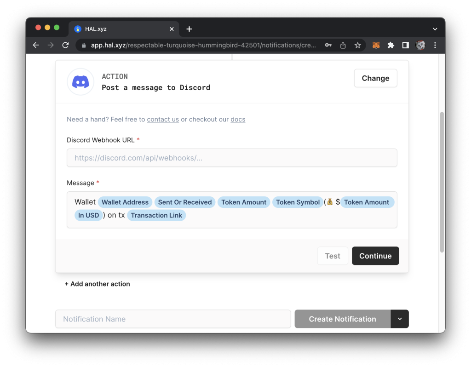Select the Token Symbol tag

[298, 202]
